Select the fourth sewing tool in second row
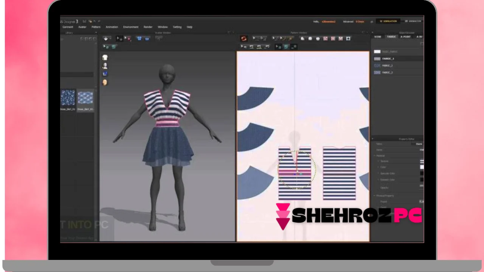The width and height of the screenshot is (484, 272). pos(267,47)
